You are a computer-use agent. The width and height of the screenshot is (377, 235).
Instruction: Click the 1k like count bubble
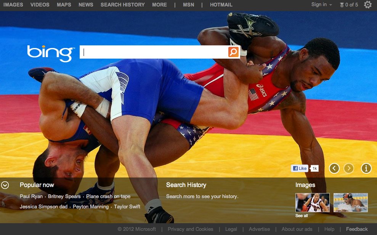(x=314, y=168)
